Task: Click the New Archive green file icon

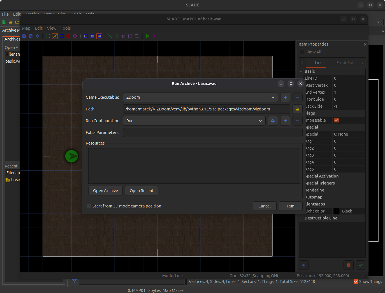Action: point(4,22)
